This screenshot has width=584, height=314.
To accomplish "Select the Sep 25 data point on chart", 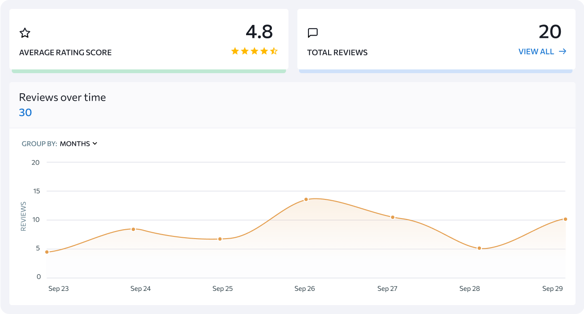I will (x=220, y=239).
